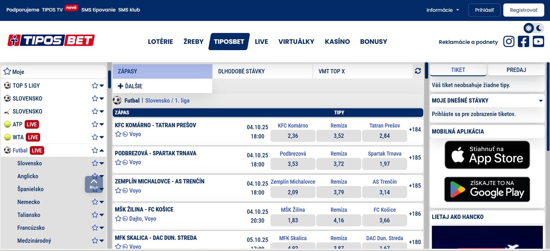This screenshot has height=251, width=550.
Task: Click the ATP LIVE badge
Action: click(32, 124)
